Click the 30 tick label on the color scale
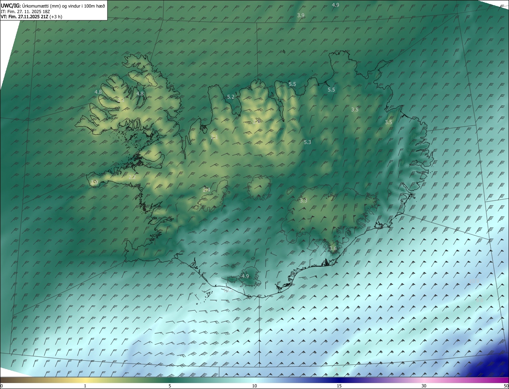The width and height of the screenshot is (509, 389). (x=424, y=386)
